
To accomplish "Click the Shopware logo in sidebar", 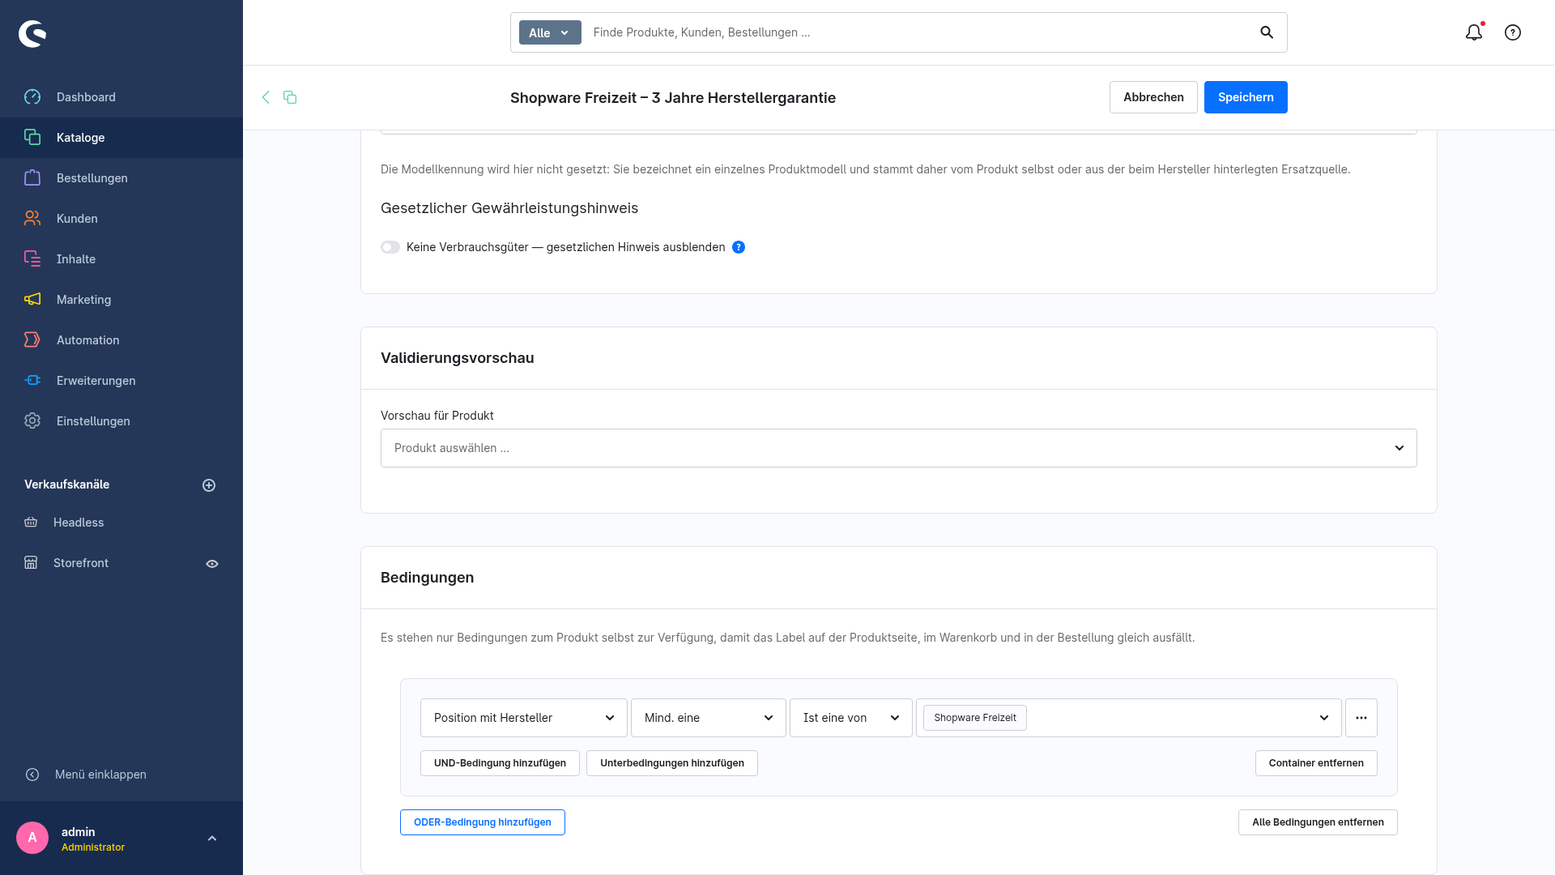I will [32, 34].
